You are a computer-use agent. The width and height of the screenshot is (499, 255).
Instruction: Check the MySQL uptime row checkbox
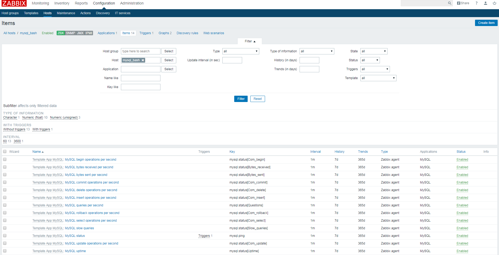click(5, 251)
